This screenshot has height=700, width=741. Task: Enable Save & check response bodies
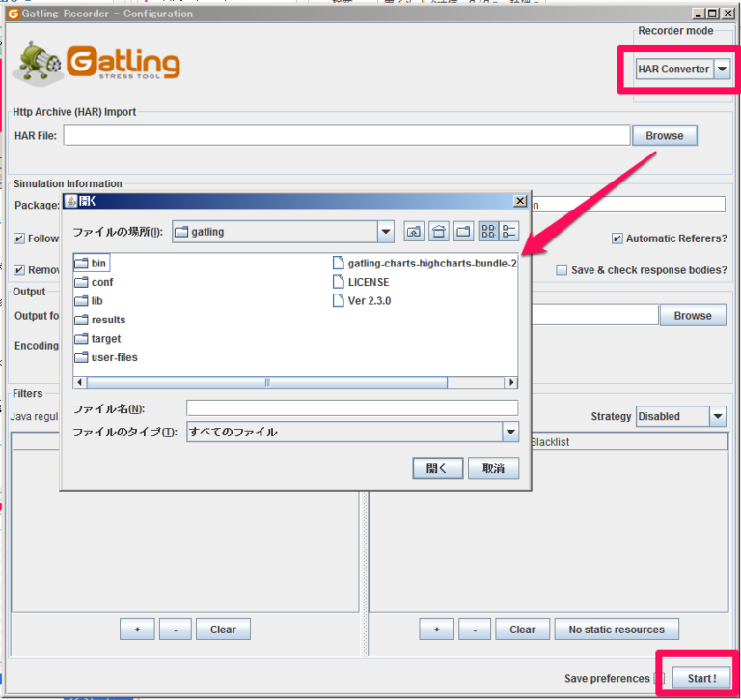(562, 270)
